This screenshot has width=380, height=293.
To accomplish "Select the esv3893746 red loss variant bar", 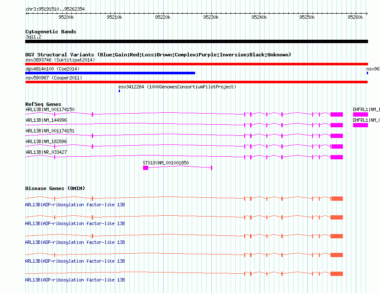I will 196,64.
